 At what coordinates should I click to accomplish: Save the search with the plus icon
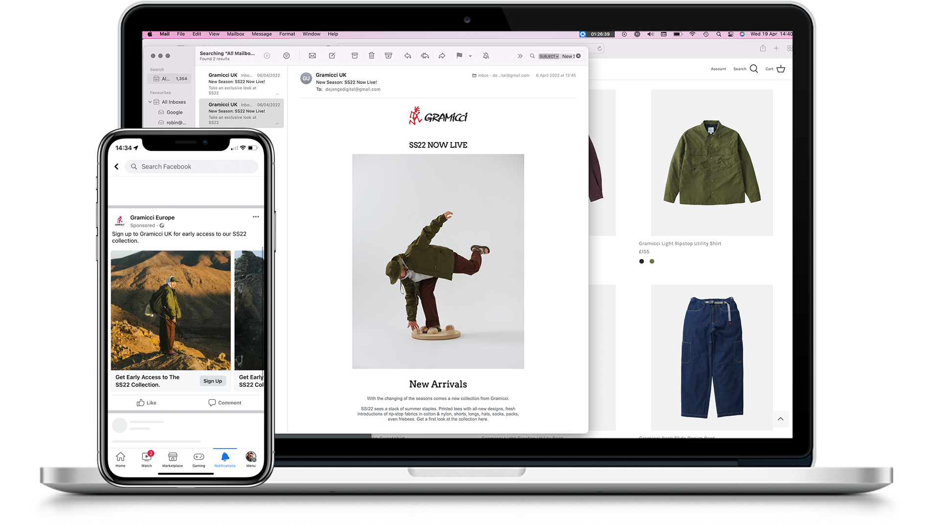coord(267,56)
